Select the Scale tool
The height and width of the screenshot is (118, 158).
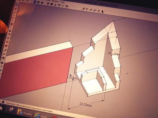6,46
